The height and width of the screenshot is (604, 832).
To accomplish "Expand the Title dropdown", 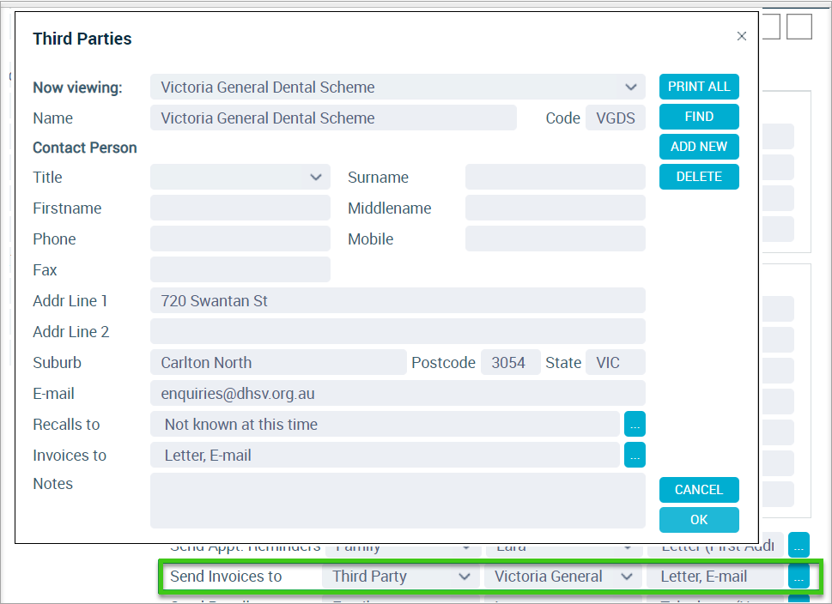I will 240,177.
